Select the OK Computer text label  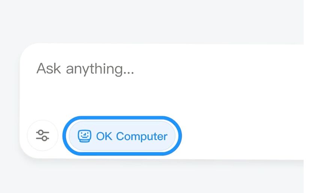(131, 136)
